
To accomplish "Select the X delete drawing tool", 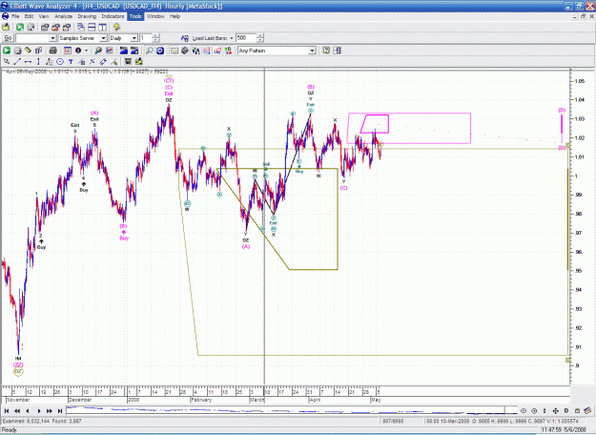I will pos(92,61).
